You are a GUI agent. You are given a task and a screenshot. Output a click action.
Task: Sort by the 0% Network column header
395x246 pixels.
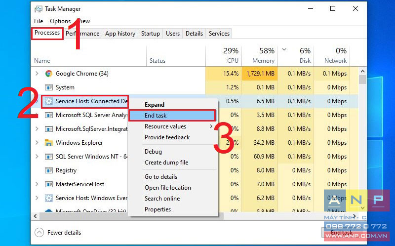(x=332, y=56)
